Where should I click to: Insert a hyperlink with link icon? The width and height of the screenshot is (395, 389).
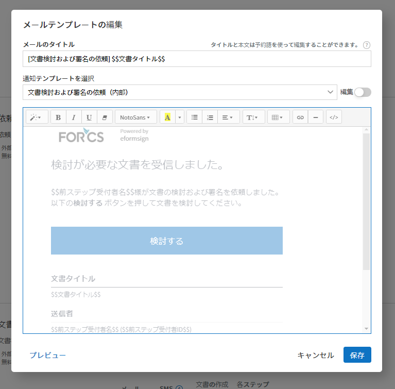300,117
